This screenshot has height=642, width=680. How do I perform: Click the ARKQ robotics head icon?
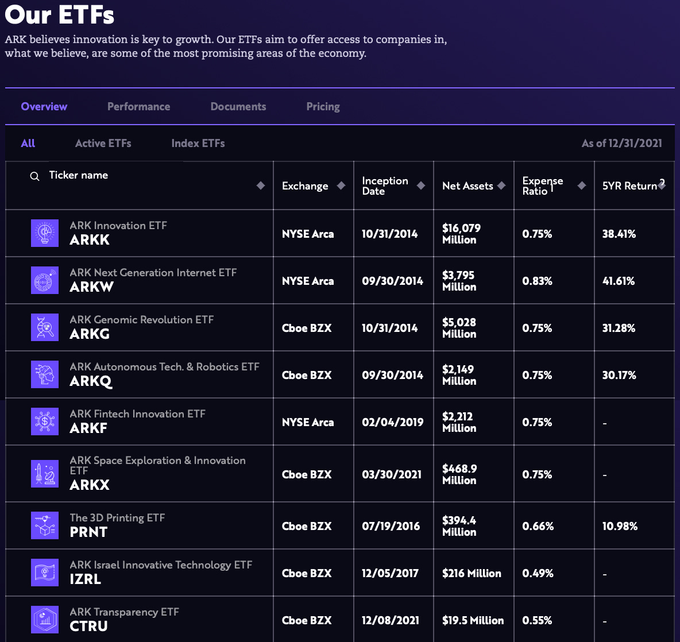pos(45,374)
